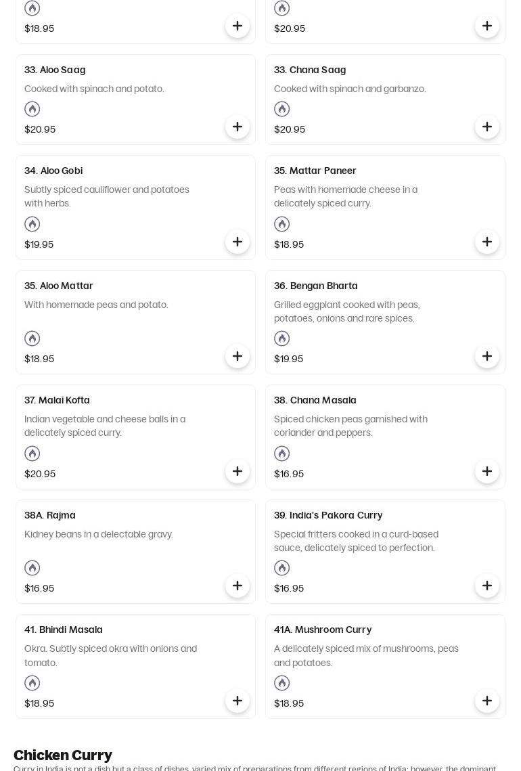This screenshot has width=521, height=771.
Task: Add India's Pakora Curry to order
Action: click(x=487, y=586)
